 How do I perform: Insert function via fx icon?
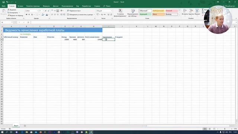[x=28, y=22]
